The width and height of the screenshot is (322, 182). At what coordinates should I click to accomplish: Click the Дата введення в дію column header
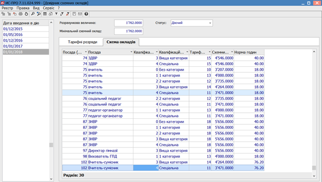point(26,23)
